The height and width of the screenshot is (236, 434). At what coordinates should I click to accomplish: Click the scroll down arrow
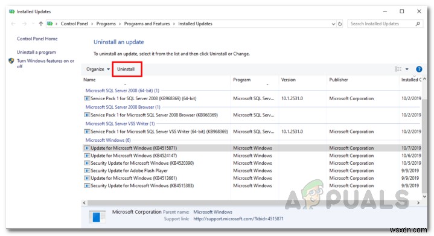click(x=424, y=197)
